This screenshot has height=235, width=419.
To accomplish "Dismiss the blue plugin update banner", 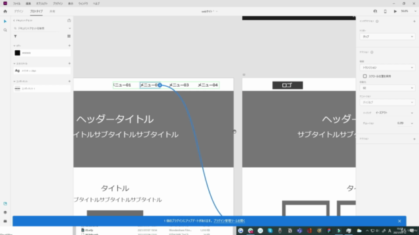I will (x=399, y=221).
